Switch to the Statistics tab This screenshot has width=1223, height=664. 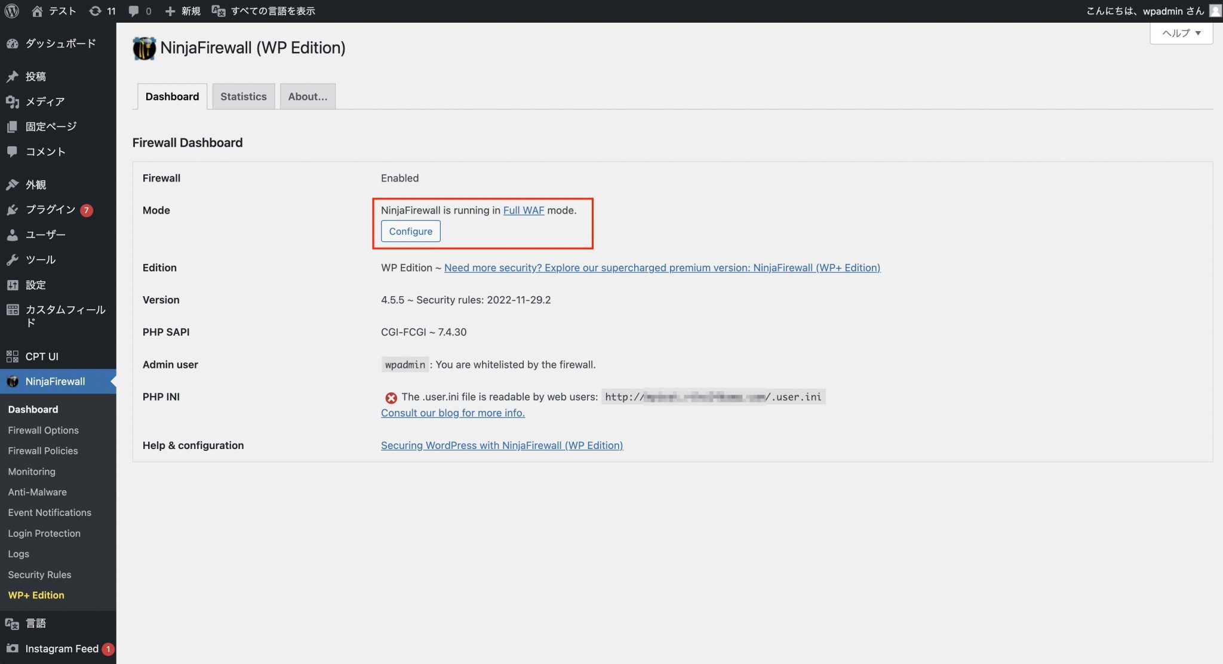point(243,96)
